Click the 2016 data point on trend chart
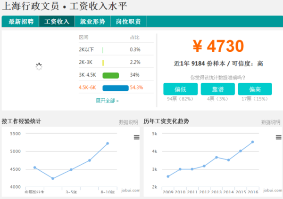 [252, 142]
